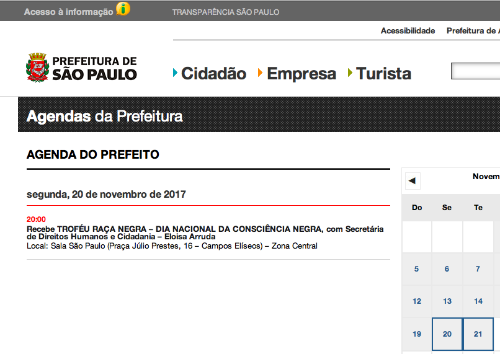Go to previous month in calendar
This screenshot has height=354, width=500.
(413, 182)
